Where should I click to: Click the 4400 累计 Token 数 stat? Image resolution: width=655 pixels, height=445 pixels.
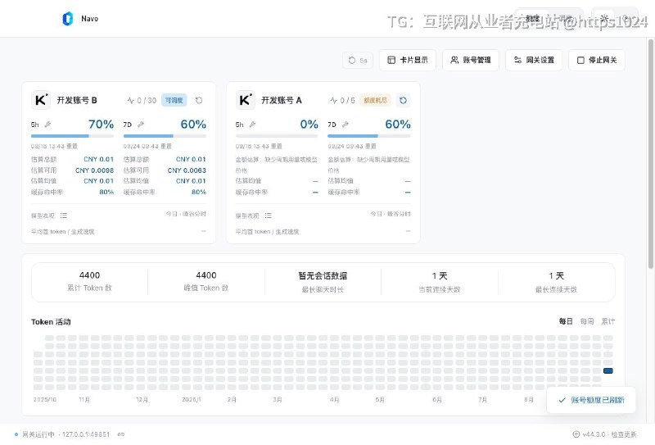click(89, 281)
